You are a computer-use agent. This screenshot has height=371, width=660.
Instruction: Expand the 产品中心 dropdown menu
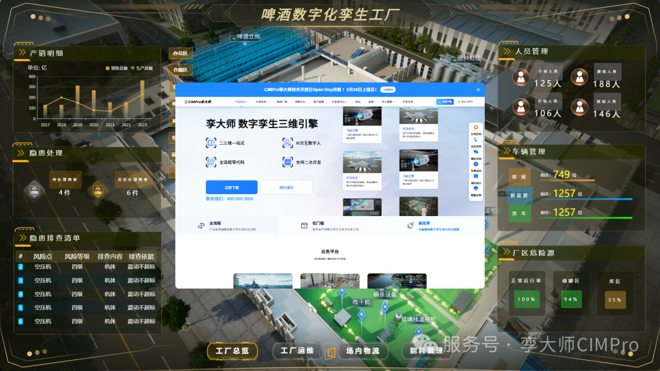pyautogui.click(x=240, y=102)
